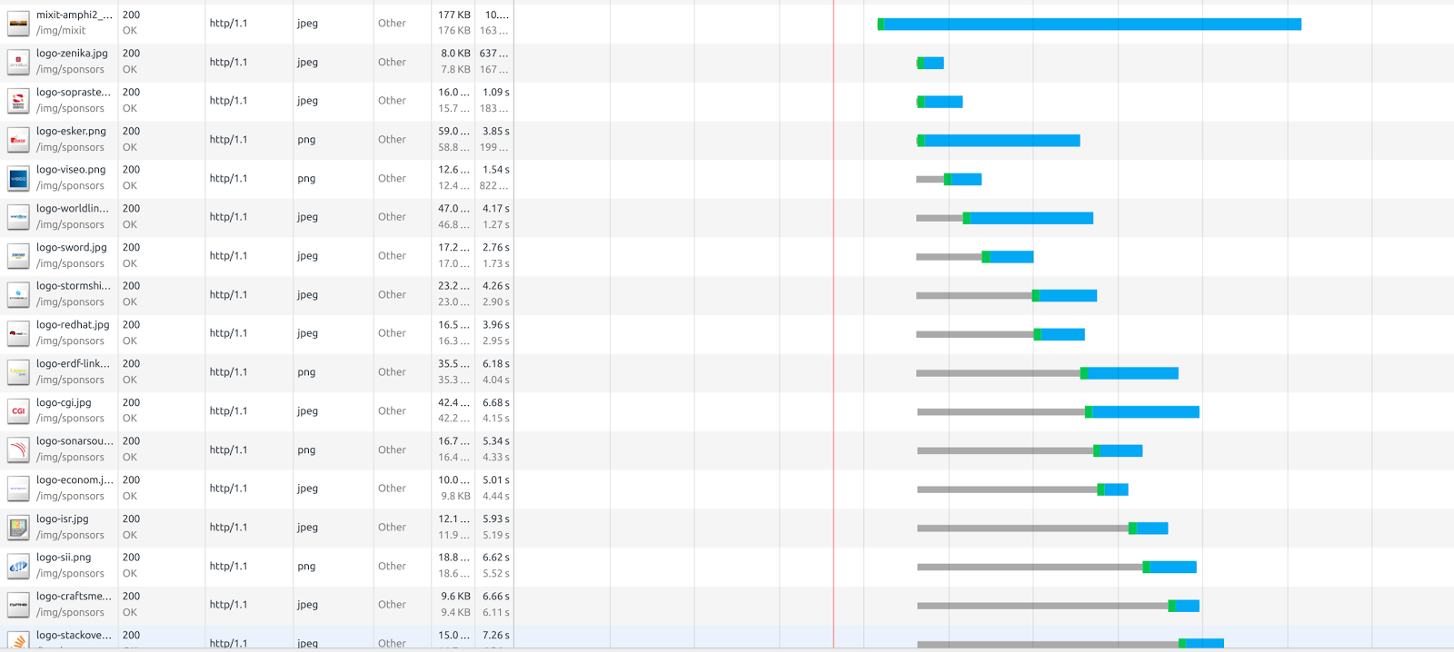The image size is (1454, 652).
Task: Click the 3.96 s time for logo-redhat
Action: pyautogui.click(x=496, y=325)
